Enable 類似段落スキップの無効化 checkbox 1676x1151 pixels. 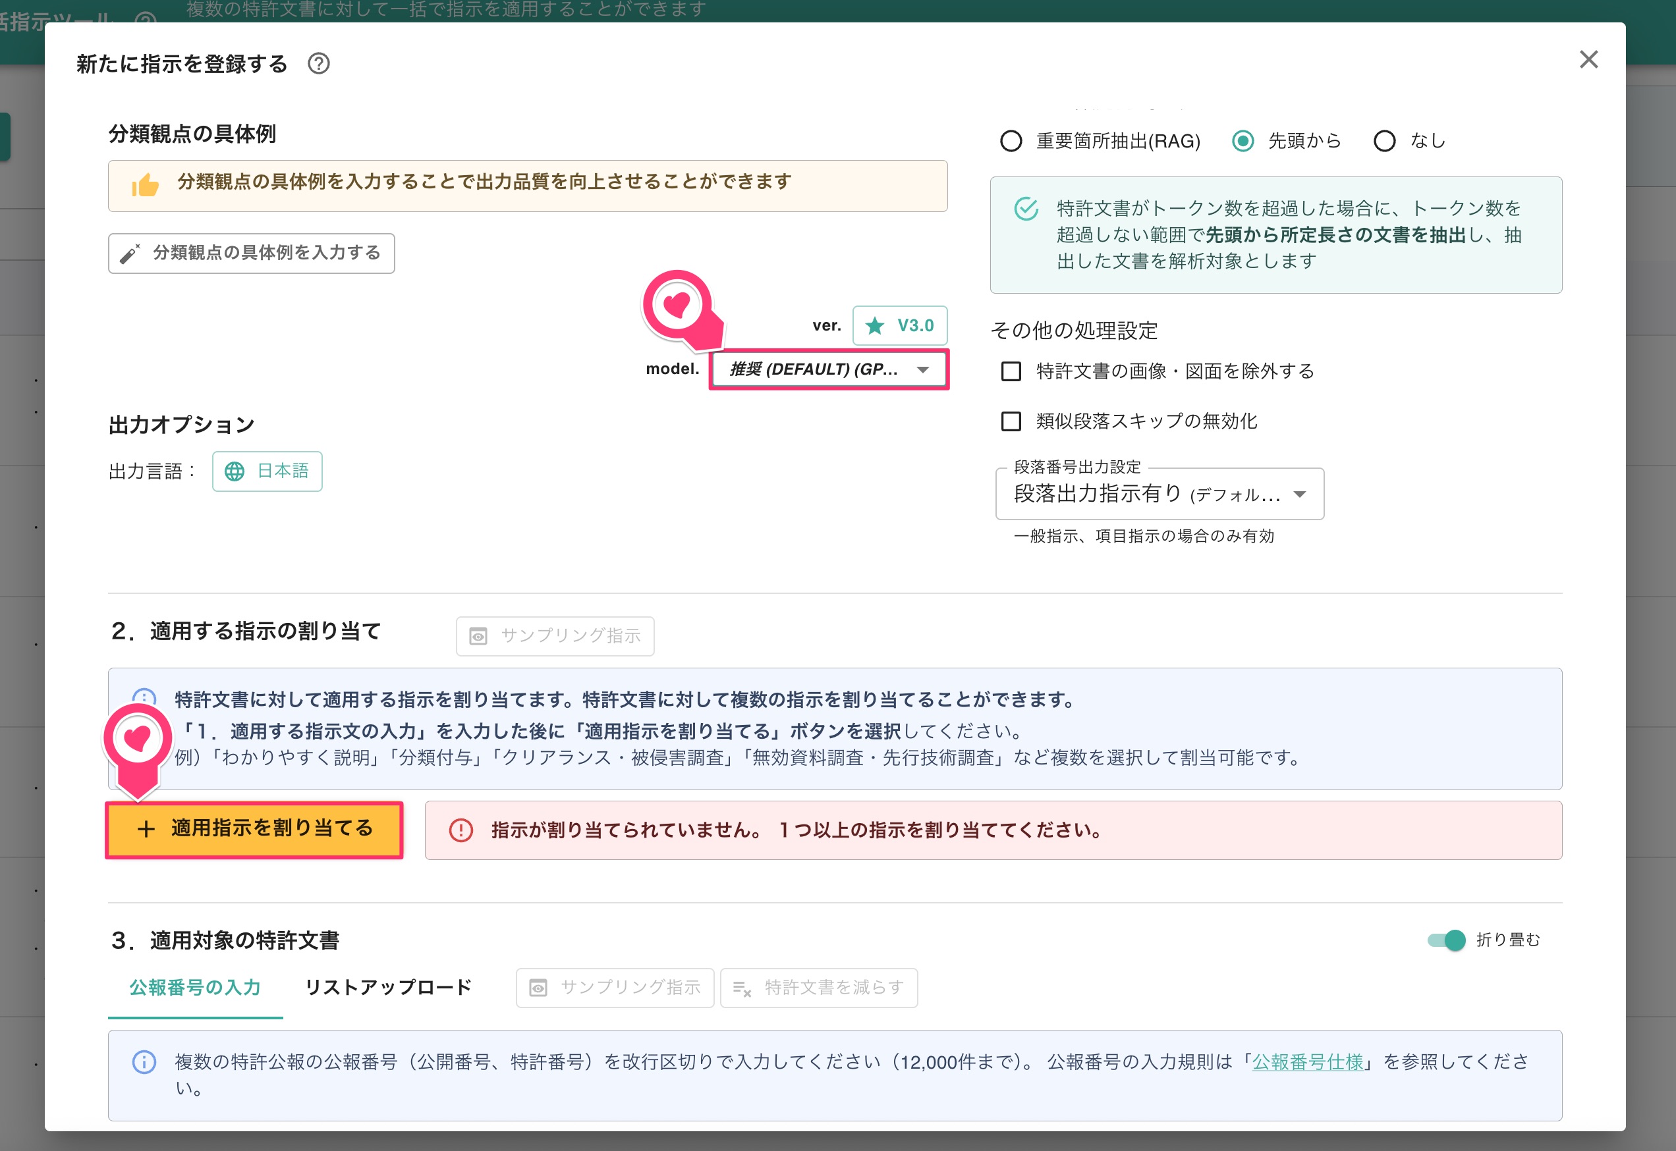[1011, 421]
